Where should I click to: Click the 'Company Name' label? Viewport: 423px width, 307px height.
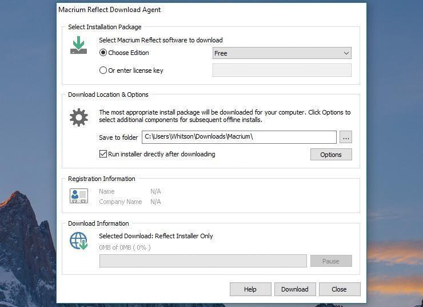(x=120, y=202)
